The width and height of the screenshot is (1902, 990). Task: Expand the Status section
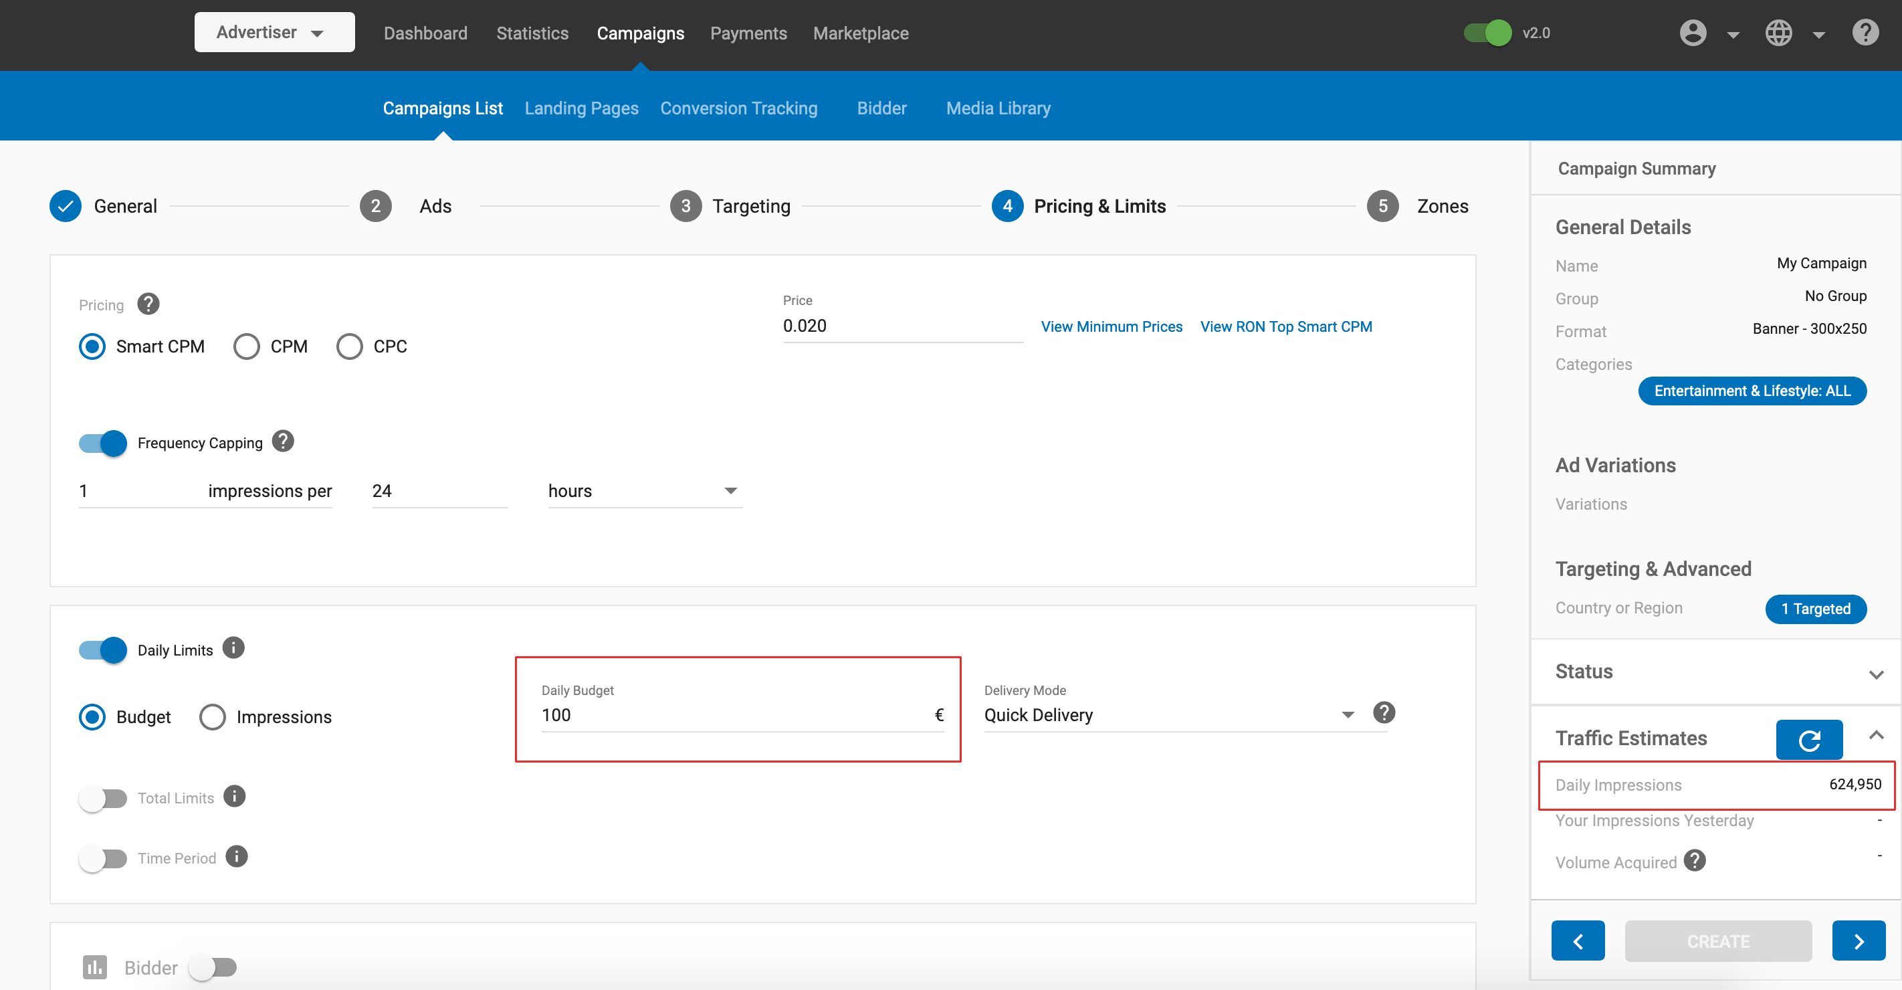click(x=1875, y=674)
